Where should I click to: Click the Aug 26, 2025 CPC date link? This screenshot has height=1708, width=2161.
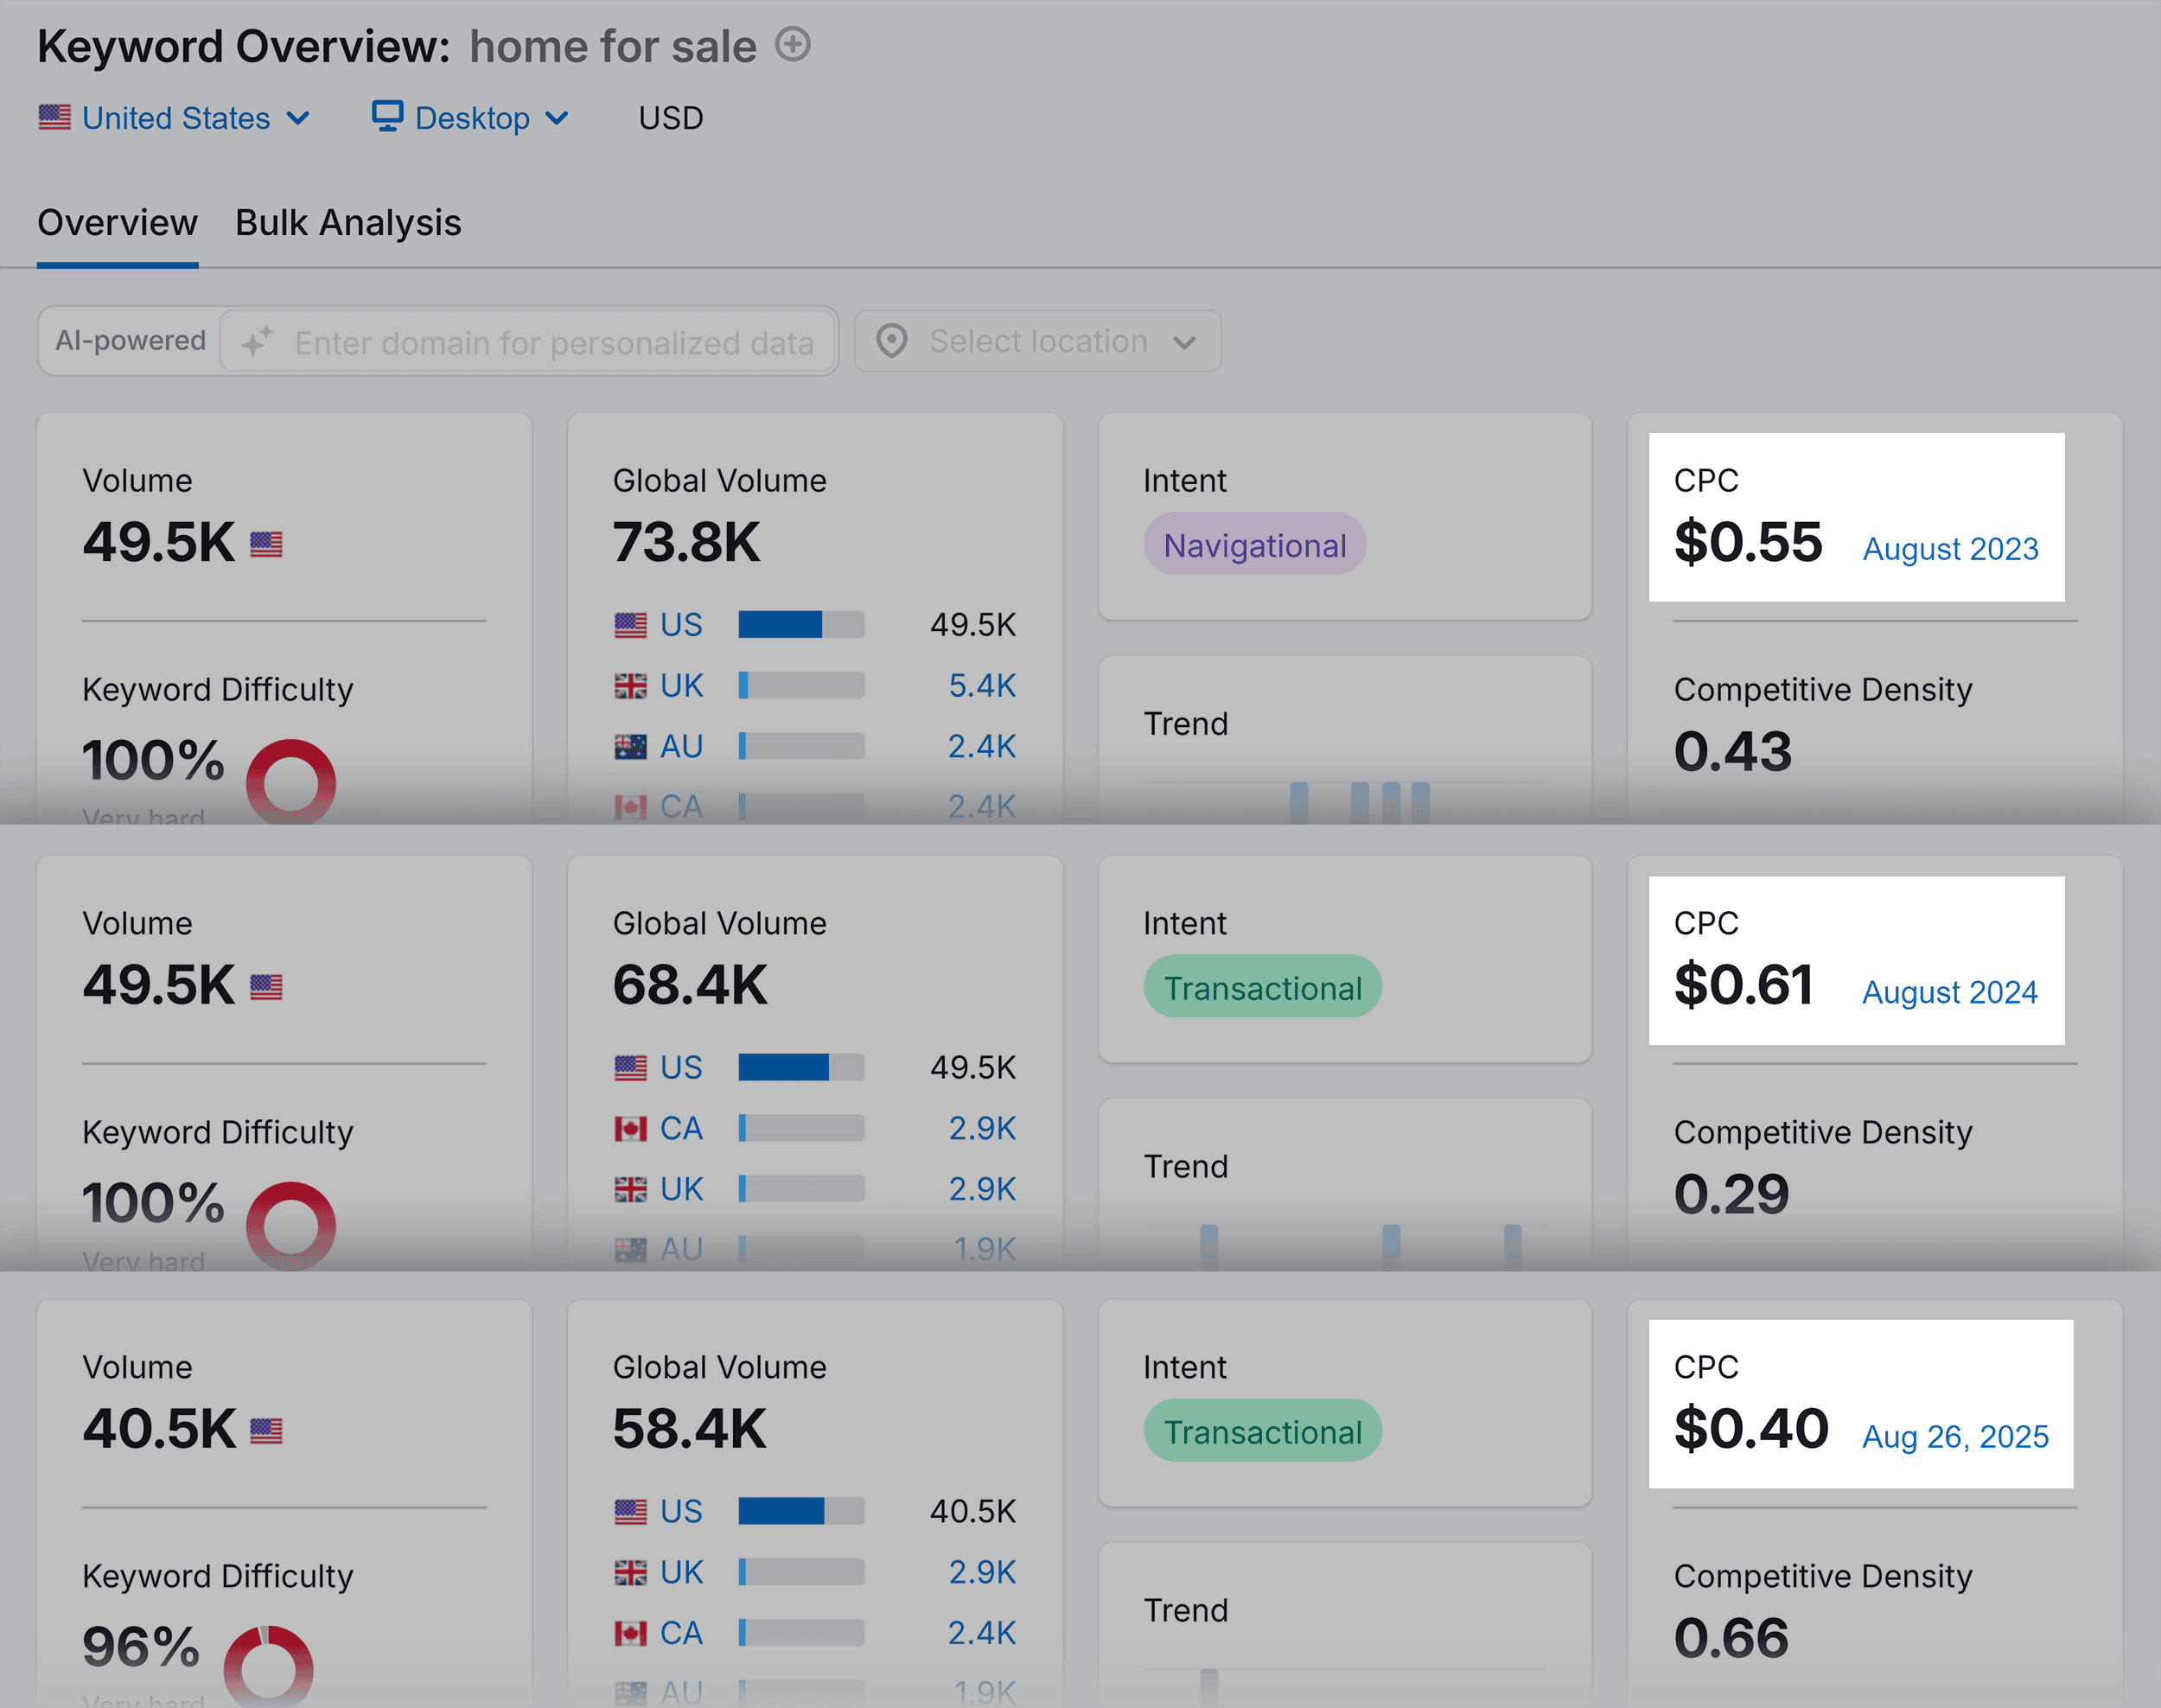coord(1954,1437)
